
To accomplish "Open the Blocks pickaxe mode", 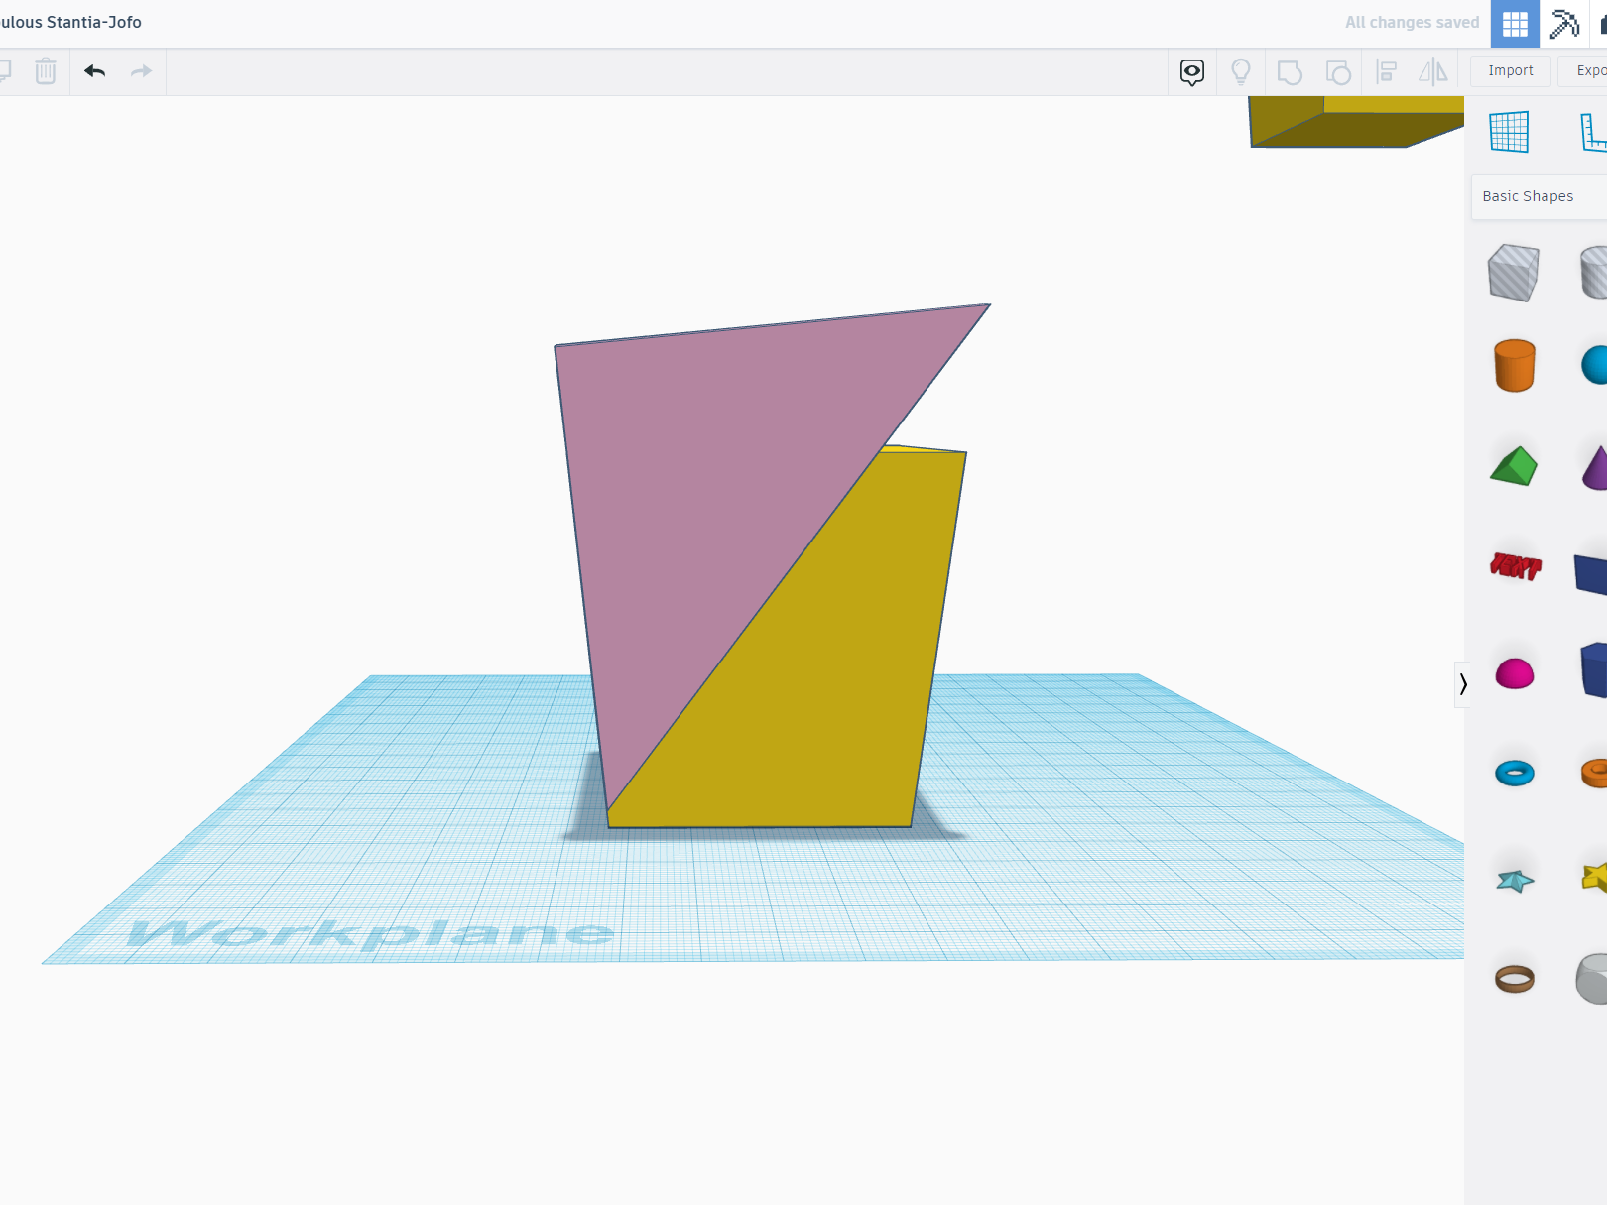I will tap(1564, 24).
